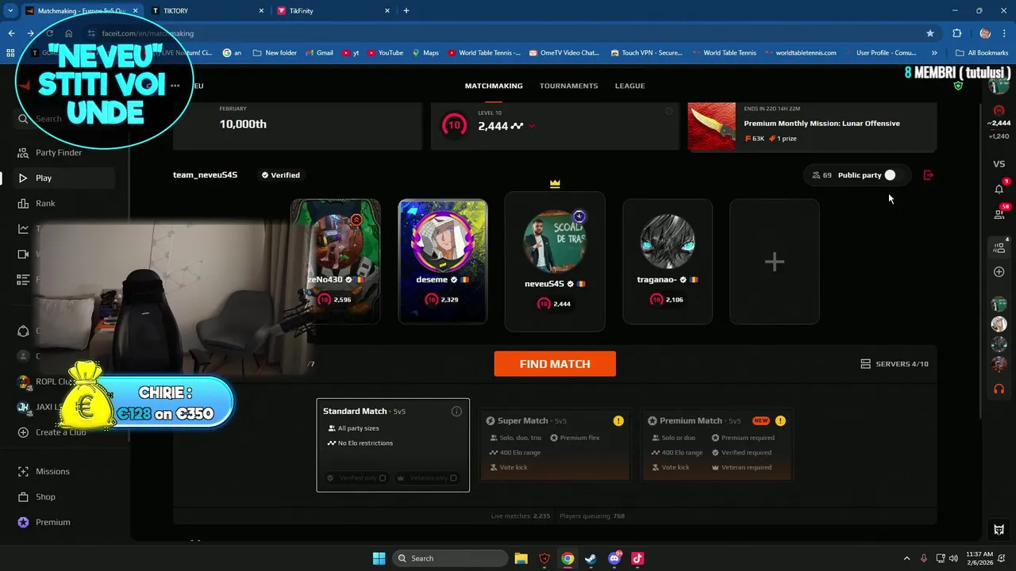Open the VS icon in right sidebar
This screenshot has height=571, width=1016.
pyautogui.click(x=999, y=164)
